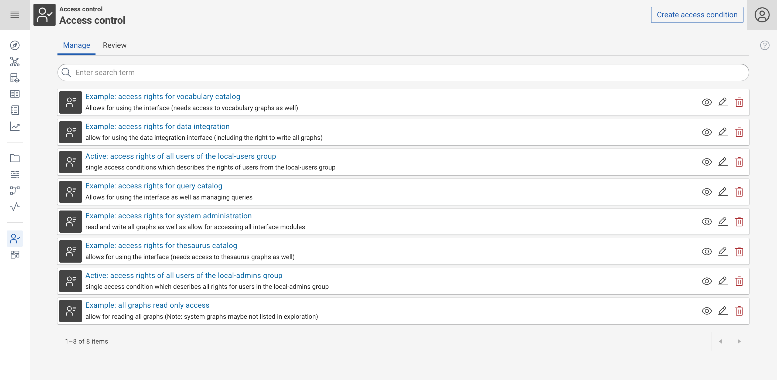777x380 pixels.
Task: Click the Create access condition button
Action: coord(697,15)
